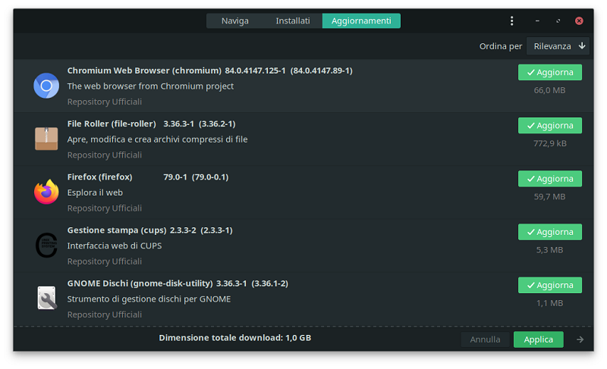Switch to the Installati tab
This screenshot has width=607, height=369.
(x=293, y=21)
